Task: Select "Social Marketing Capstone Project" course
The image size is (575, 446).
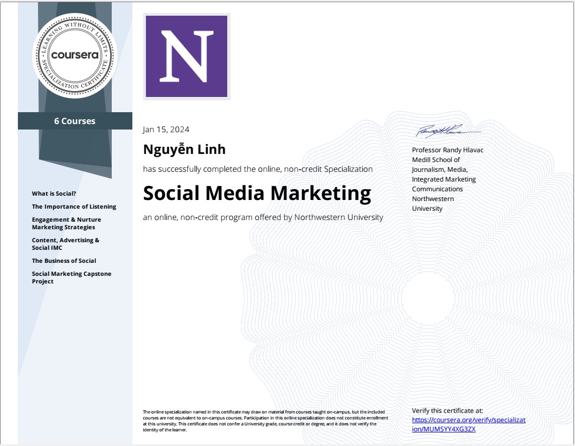Action: 72,277
